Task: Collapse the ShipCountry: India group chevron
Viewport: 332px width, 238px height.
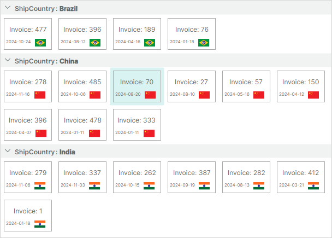Action: 8,151
